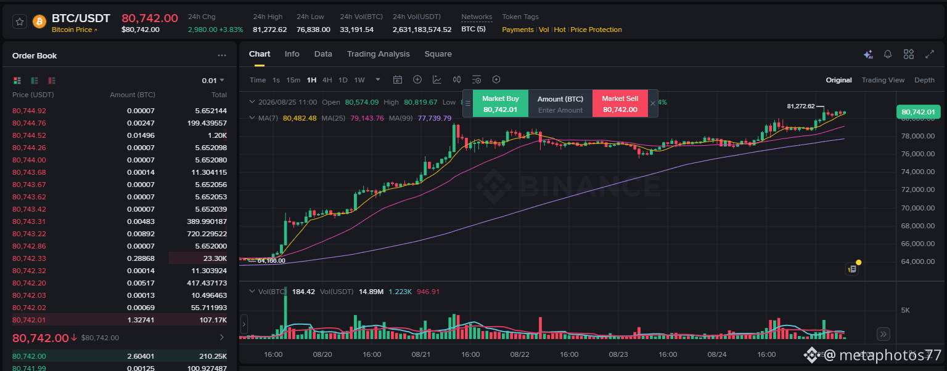Click ask price 80,742.33 in order book
Image resolution: width=947 pixels, height=371 pixels.
(29, 258)
